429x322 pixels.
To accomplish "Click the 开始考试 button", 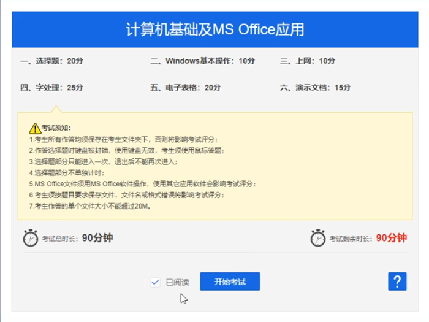I will click(230, 282).
